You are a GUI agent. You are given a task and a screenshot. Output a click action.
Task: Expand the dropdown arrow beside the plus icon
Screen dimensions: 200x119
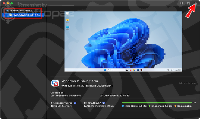(21, 3)
